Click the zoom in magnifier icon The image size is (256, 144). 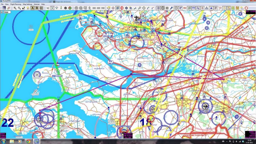(15, 8)
